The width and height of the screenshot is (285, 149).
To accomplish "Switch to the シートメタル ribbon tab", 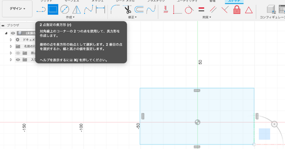I will click(125, 1).
